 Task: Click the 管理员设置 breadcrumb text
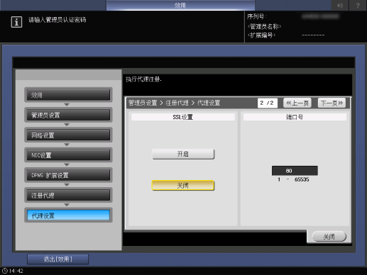pos(143,103)
